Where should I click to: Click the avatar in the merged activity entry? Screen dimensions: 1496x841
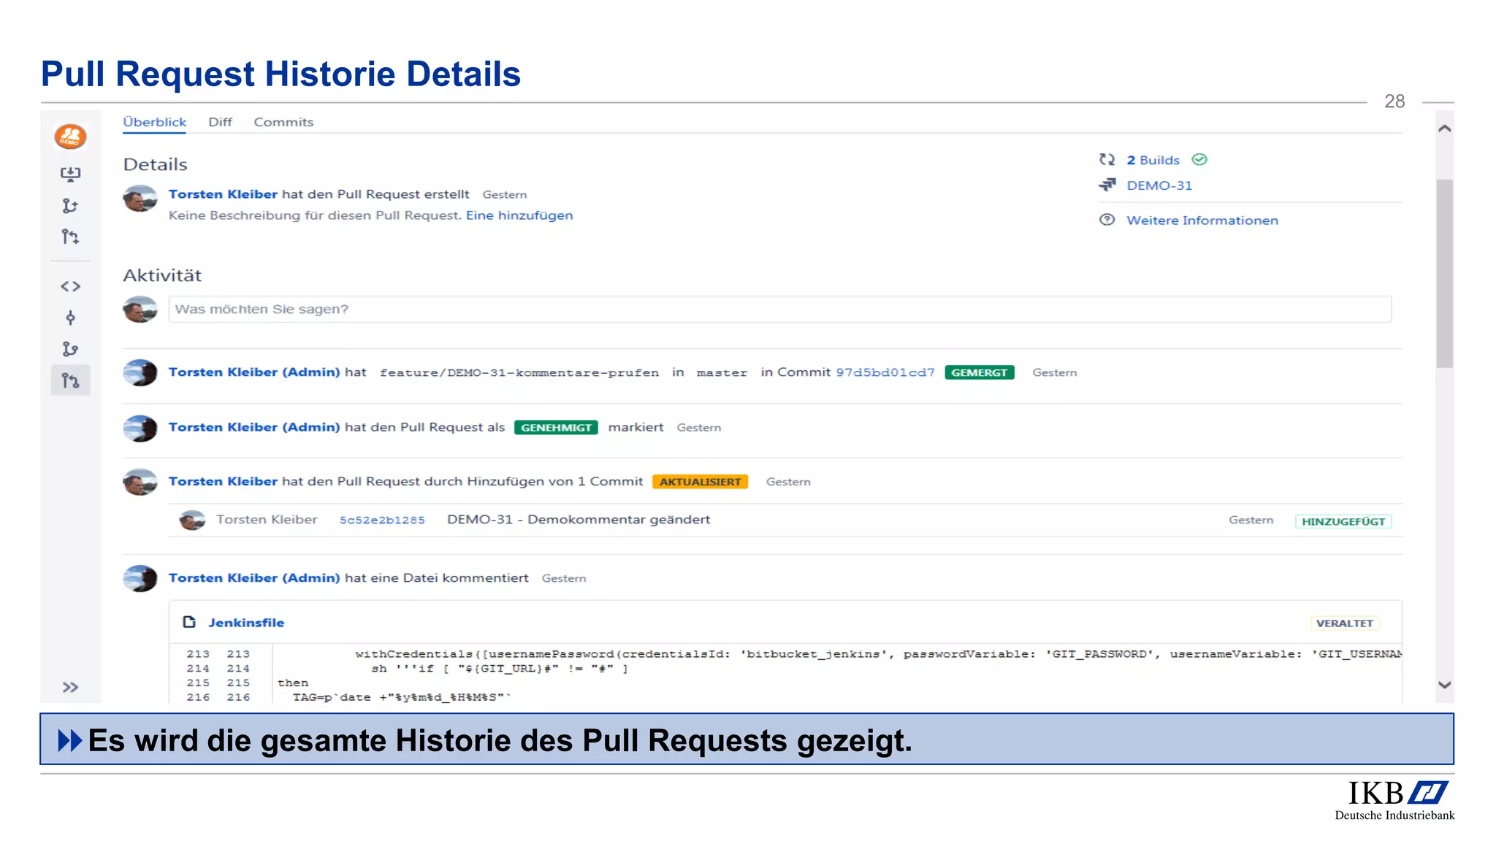click(x=140, y=372)
